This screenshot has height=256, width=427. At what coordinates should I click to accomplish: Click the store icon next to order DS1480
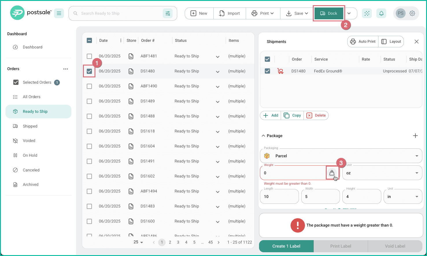[131, 71]
